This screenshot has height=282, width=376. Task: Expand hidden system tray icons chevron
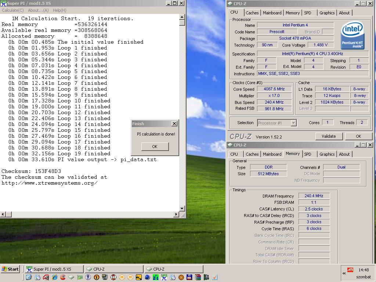click(x=344, y=273)
